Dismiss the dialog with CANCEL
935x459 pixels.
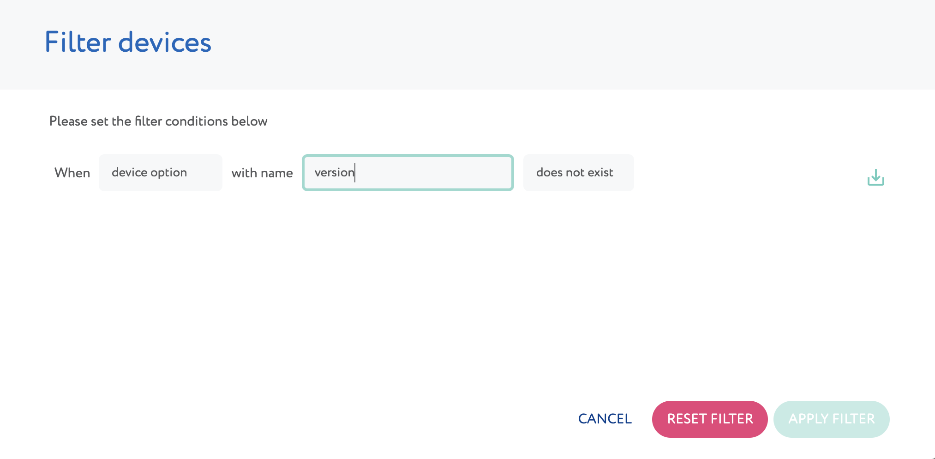[x=605, y=419]
